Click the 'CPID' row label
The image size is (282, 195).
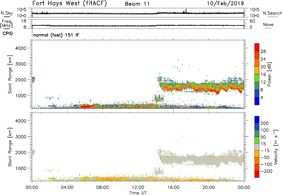pos(8,33)
